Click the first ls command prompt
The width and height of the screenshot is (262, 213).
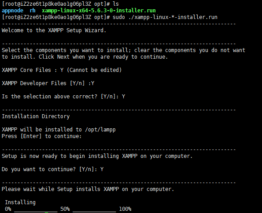(60, 4)
